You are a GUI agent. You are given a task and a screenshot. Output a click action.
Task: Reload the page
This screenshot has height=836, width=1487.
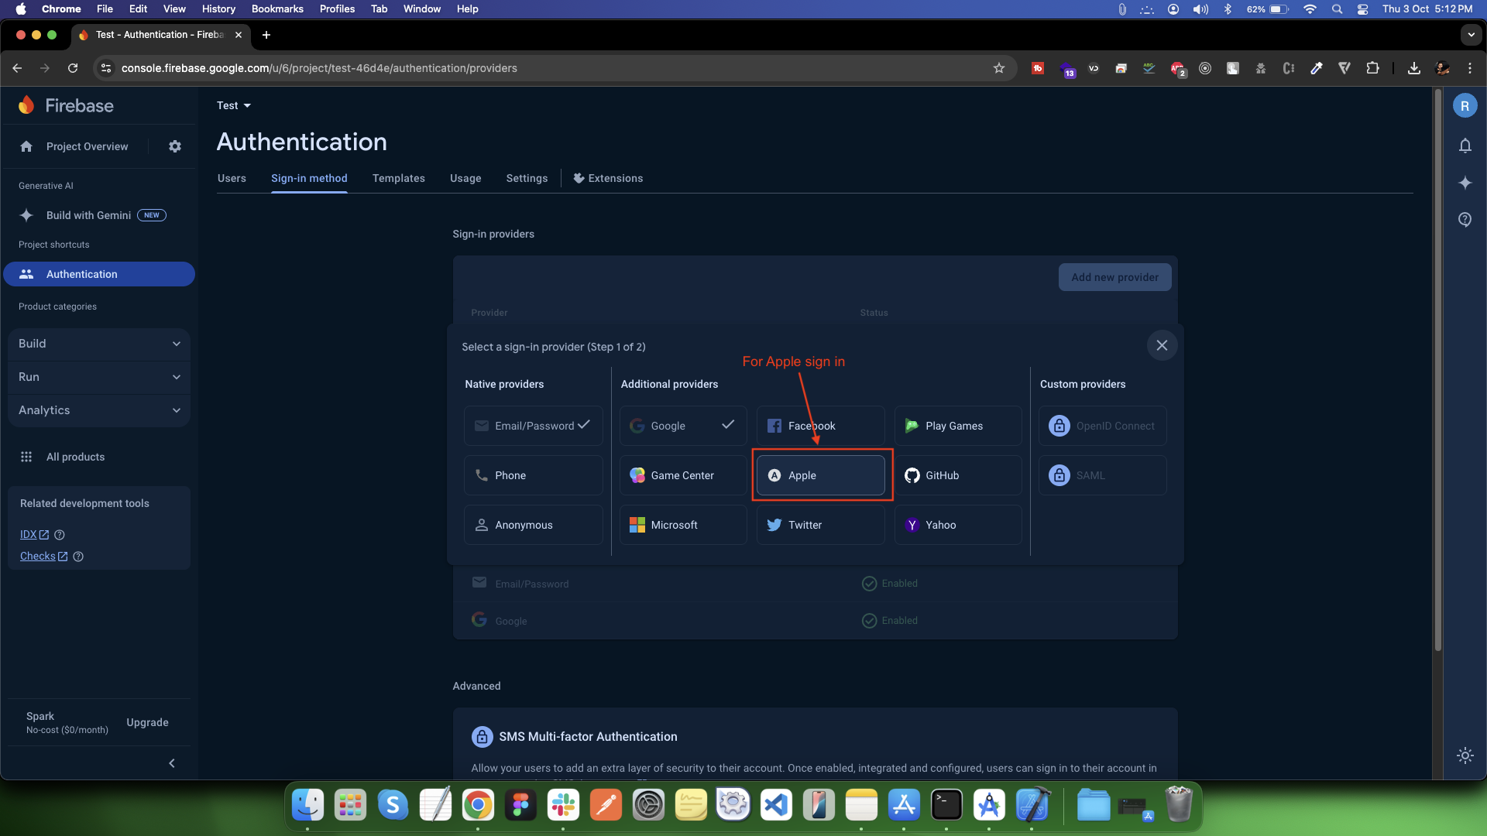click(x=73, y=68)
